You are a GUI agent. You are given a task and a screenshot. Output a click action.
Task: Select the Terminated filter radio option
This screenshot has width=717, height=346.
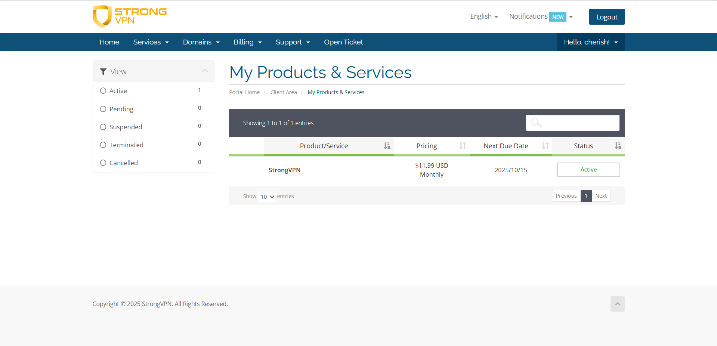tap(103, 145)
